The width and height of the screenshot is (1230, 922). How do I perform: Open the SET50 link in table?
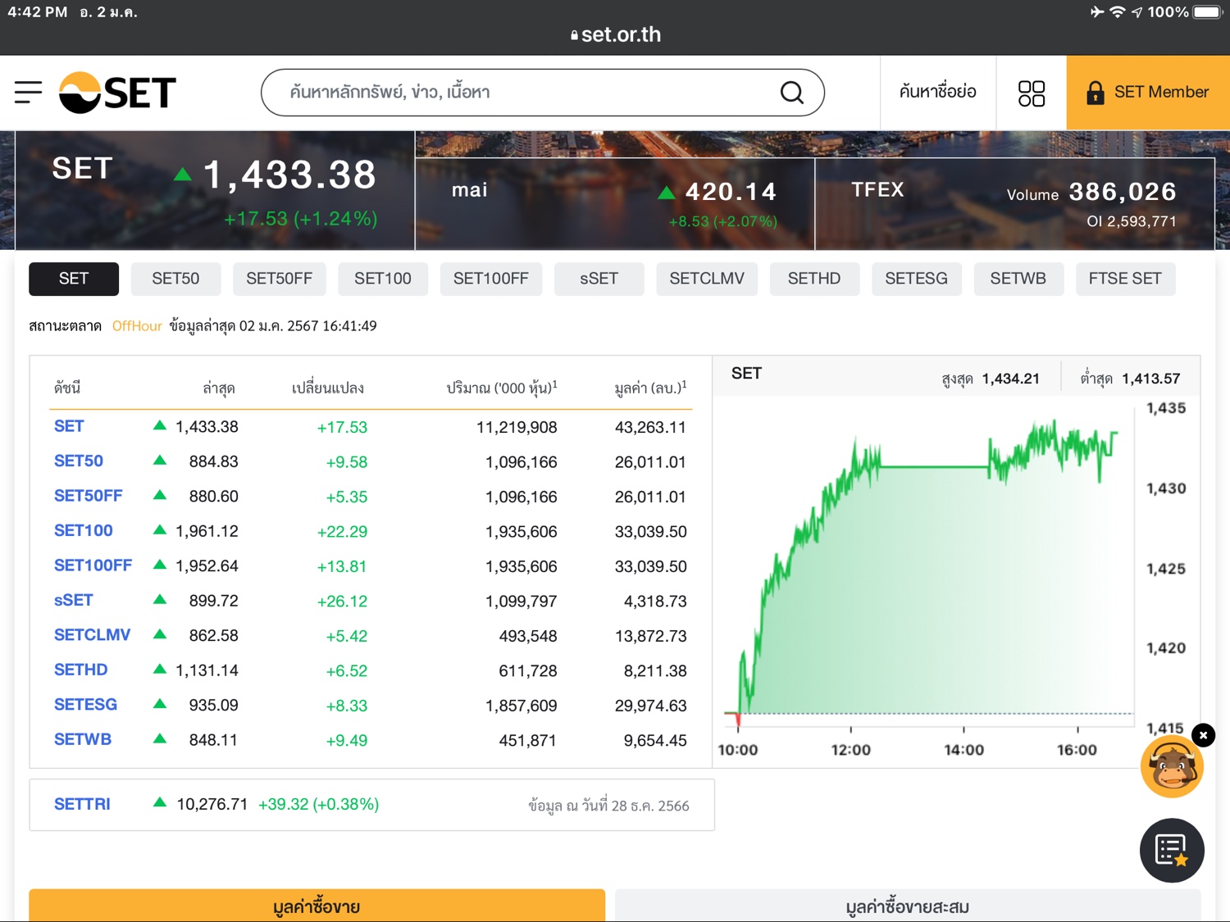(x=79, y=461)
